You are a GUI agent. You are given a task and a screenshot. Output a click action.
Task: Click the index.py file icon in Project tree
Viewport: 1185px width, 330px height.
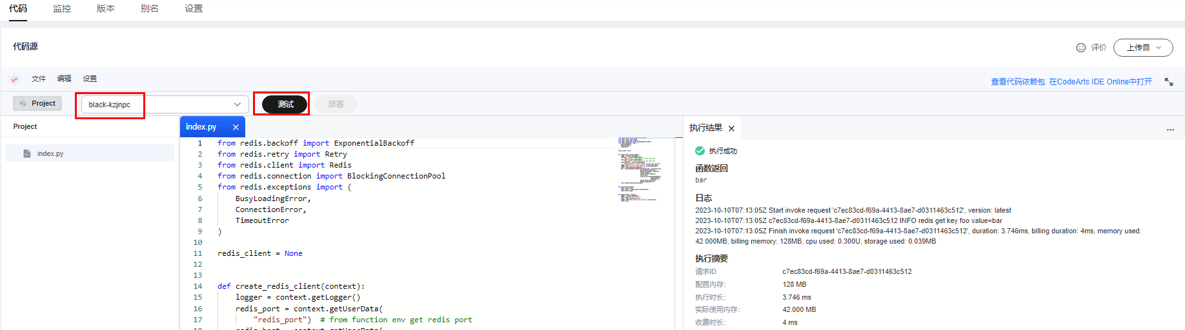(27, 153)
